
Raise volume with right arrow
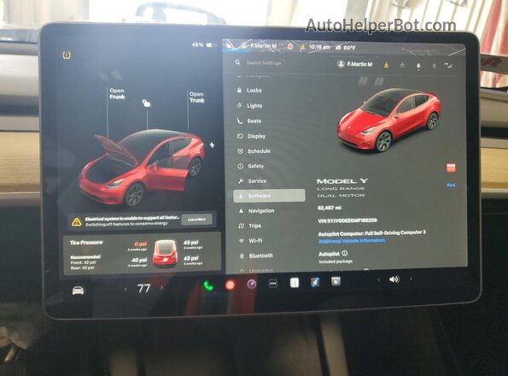click(412, 279)
